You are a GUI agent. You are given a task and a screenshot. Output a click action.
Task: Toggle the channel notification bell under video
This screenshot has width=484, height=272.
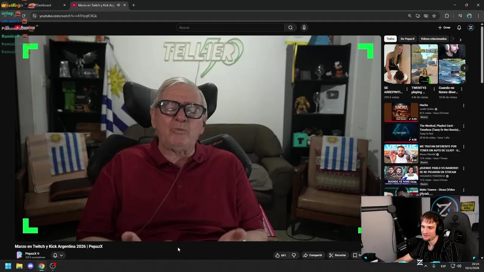(x=55, y=255)
